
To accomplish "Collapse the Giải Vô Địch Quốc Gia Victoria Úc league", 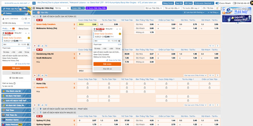I will click(34, 16).
